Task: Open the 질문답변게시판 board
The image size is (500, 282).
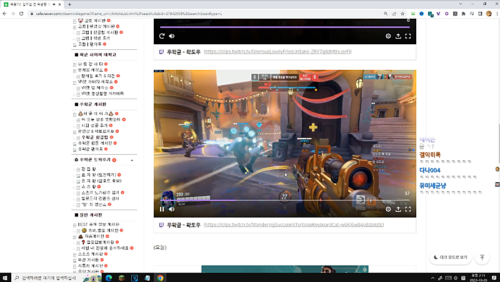Action: coord(101,242)
